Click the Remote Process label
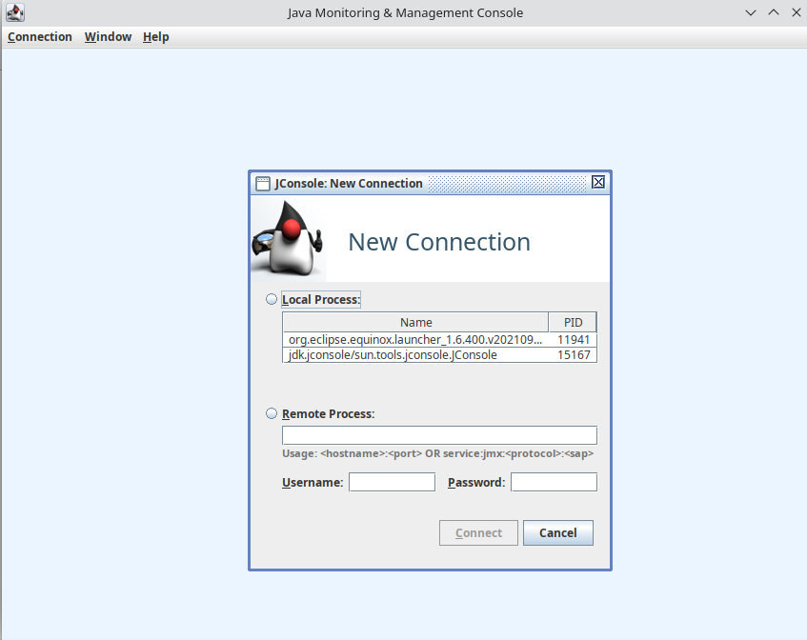807x640 pixels. pos(329,413)
